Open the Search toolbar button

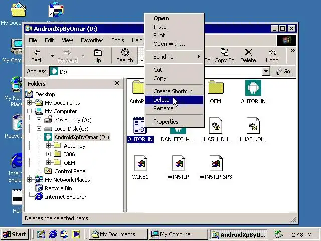click(x=125, y=56)
